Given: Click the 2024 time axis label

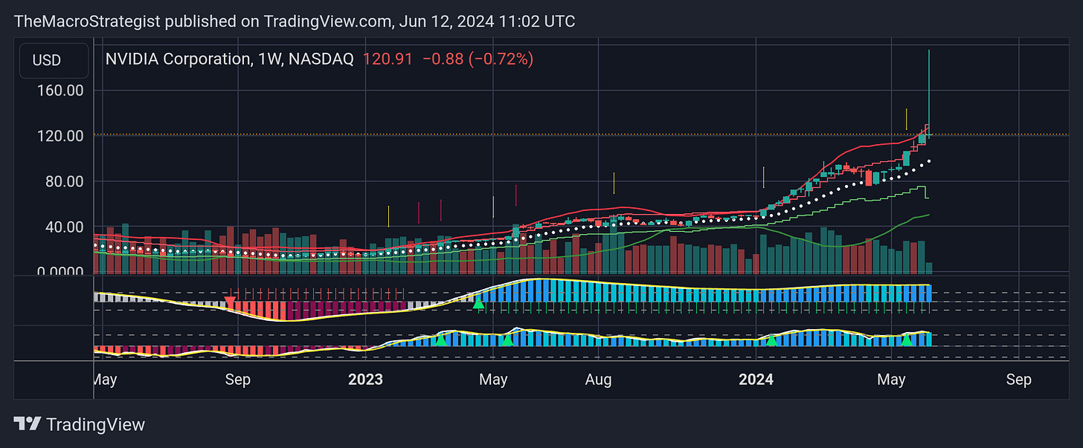Looking at the screenshot, I should (756, 380).
